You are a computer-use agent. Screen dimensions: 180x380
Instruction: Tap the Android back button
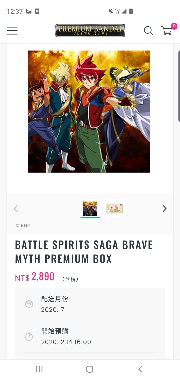point(140,369)
